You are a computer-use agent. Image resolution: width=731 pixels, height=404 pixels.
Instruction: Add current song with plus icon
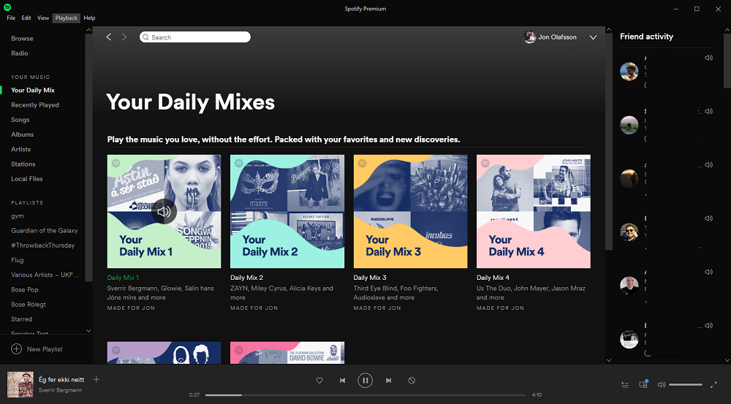[96, 379]
